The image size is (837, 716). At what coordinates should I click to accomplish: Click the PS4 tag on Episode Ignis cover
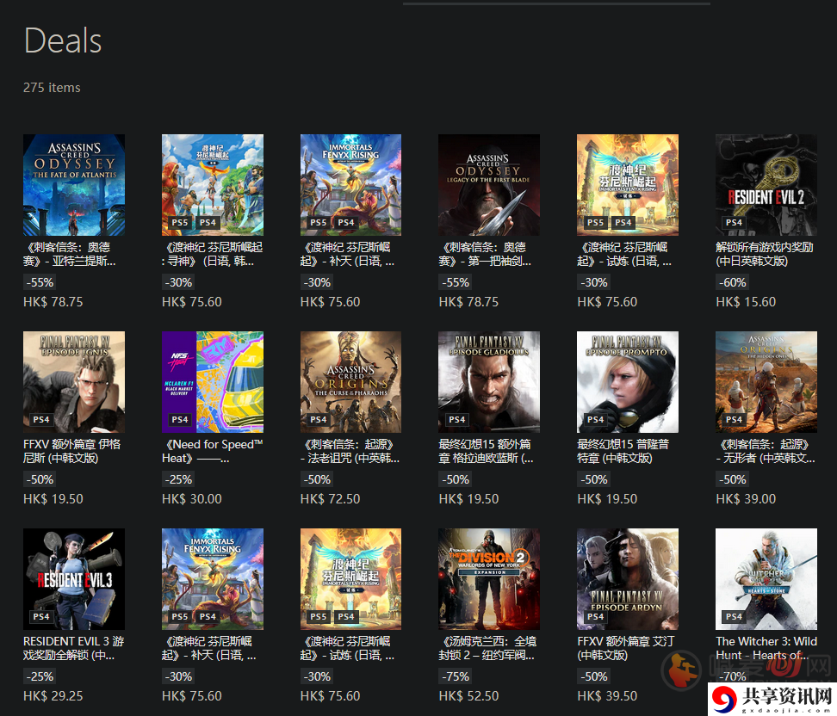click(41, 420)
